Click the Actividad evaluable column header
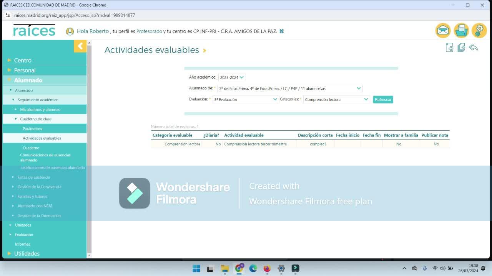Image resolution: width=492 pixels, height=276 pixels. pyautogui.click(x=244, y=135)
